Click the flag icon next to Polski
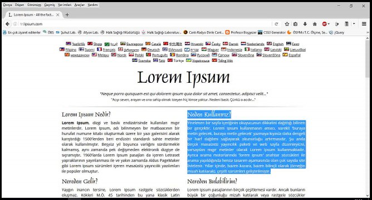This screenshot has height=200, width=372. click(131, 54)
